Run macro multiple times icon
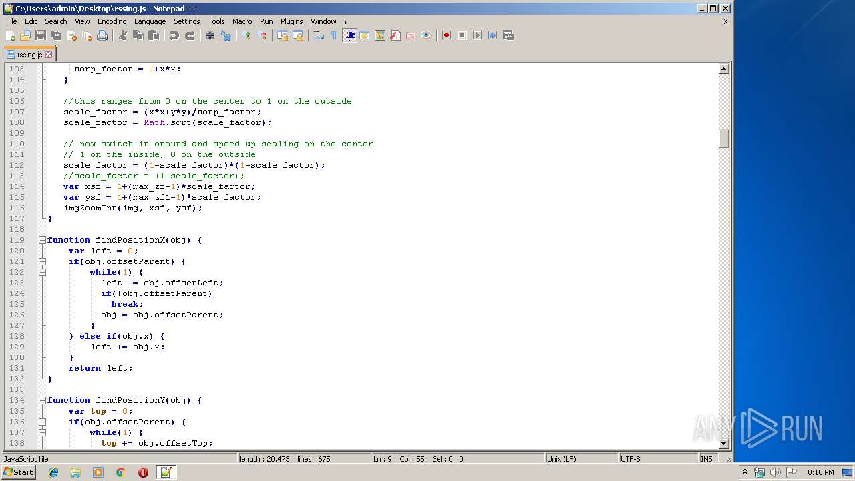 pyautogui.click(x=492, y=35)
